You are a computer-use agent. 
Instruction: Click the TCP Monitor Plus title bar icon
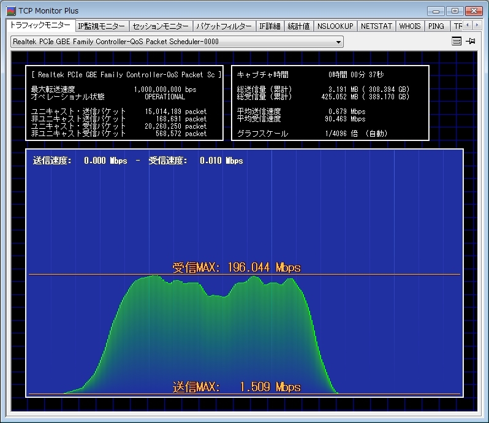tap(10, 10)
